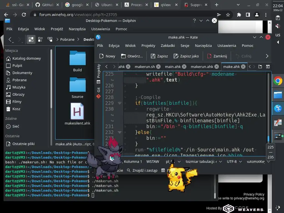Viewport: 284px width, 213px height.
Task: Open Sieć in Dolphin places
Action: point(13,126)
